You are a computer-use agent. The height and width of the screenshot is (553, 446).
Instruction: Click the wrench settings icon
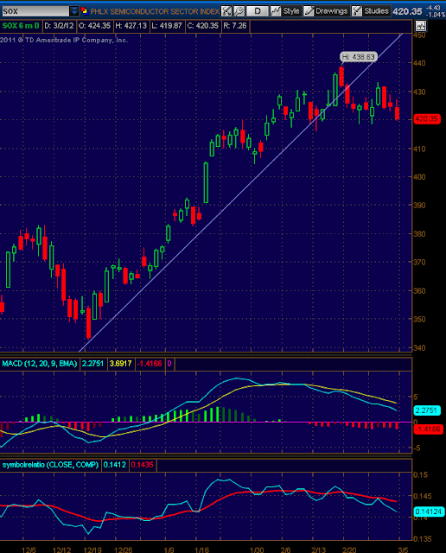pos(239,11)
